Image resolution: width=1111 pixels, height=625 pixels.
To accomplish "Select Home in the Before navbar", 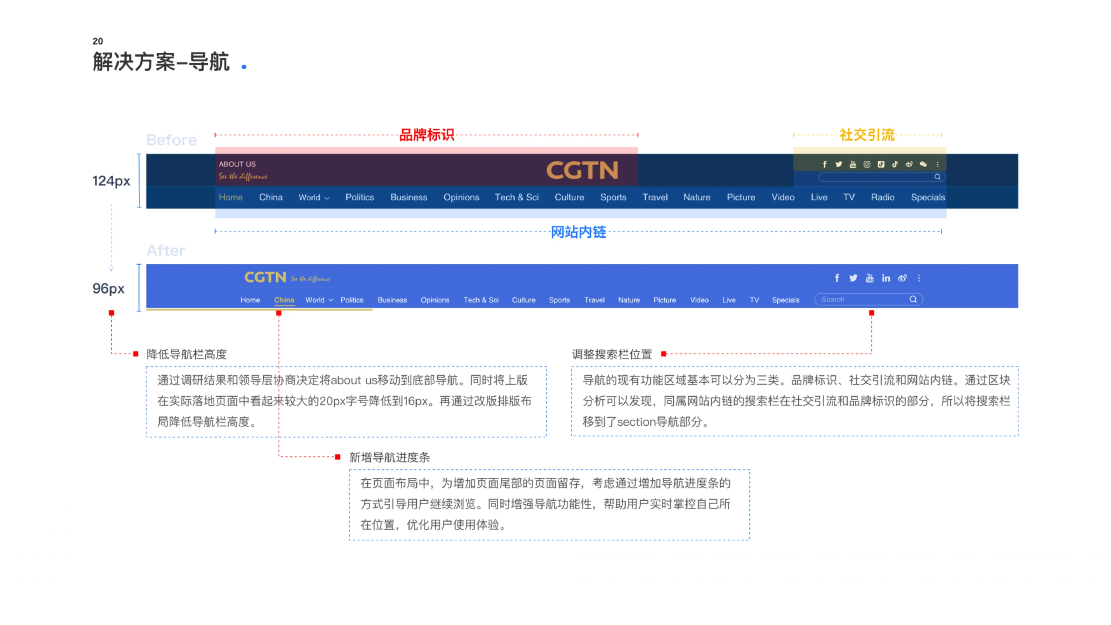I will tap(231, 197).
